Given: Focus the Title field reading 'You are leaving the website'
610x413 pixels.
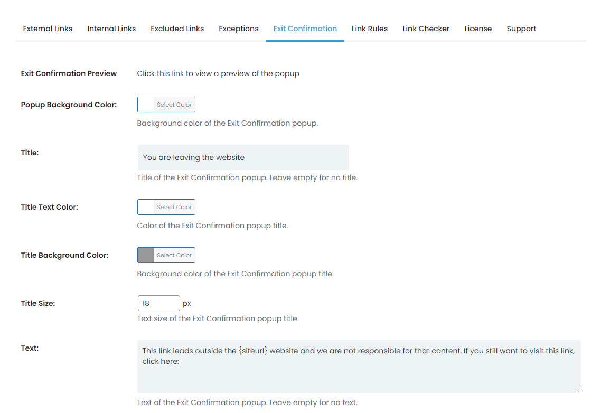Looking at the screenshot, I should pyautogui.click(x=243, y=157).
